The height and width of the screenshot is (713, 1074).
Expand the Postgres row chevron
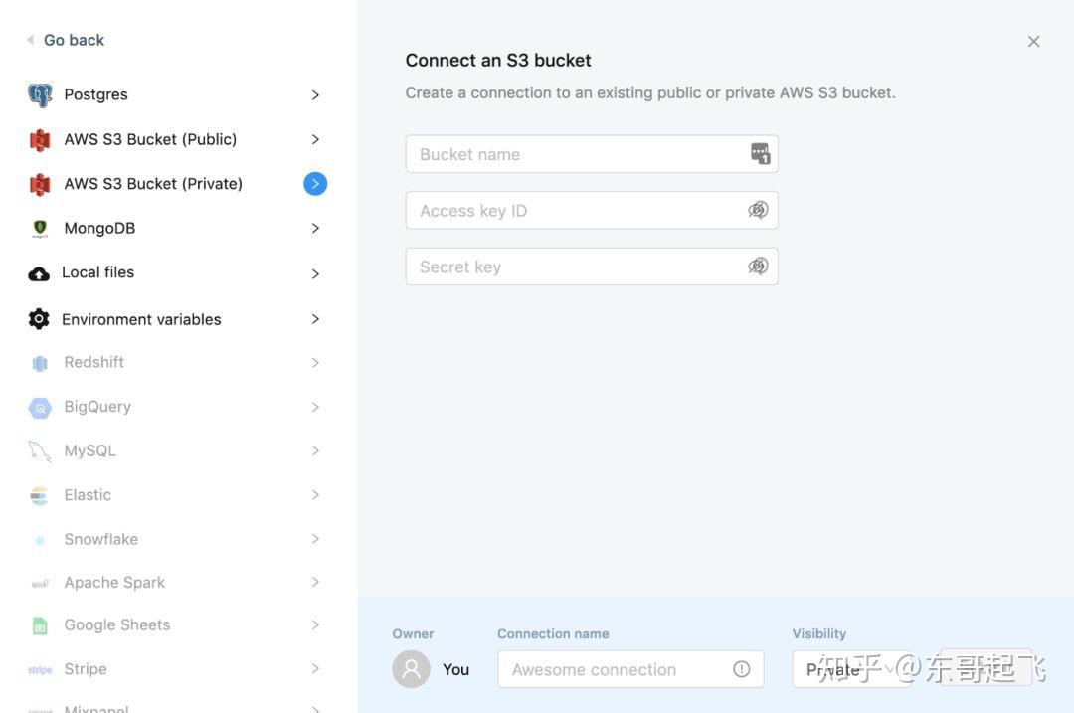315,95
